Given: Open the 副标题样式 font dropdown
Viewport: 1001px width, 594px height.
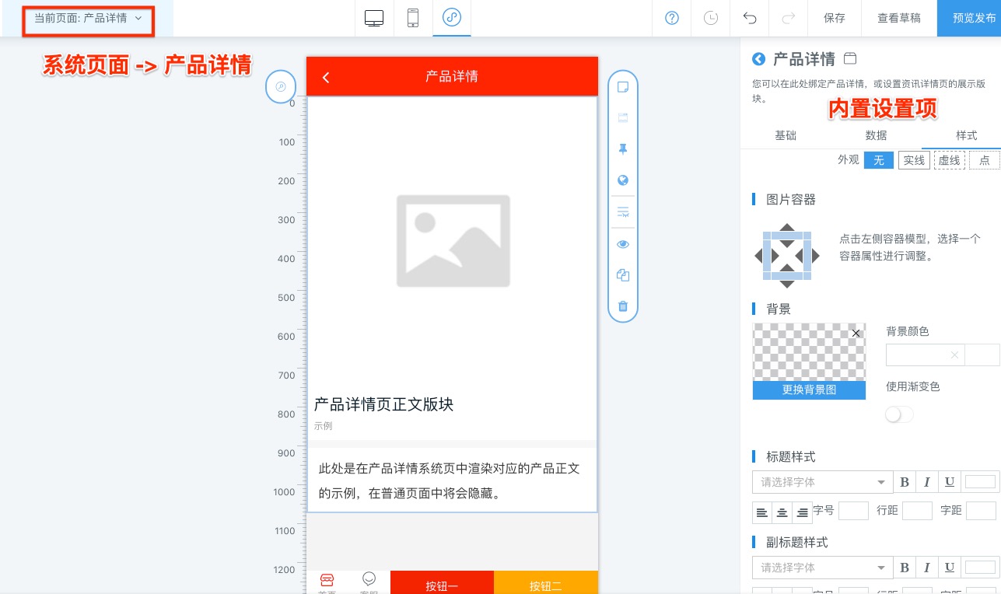Looking at the screenshot, I should coord(822,568).
